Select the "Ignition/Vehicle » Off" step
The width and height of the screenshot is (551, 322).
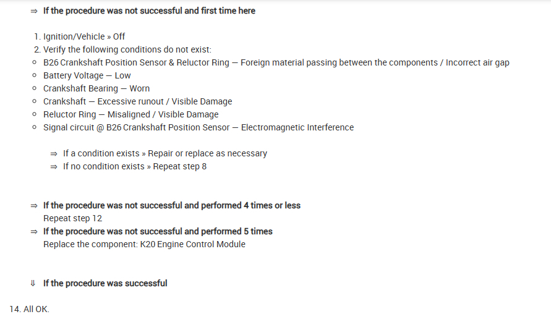pyautogui.click(x=84, y=36)
